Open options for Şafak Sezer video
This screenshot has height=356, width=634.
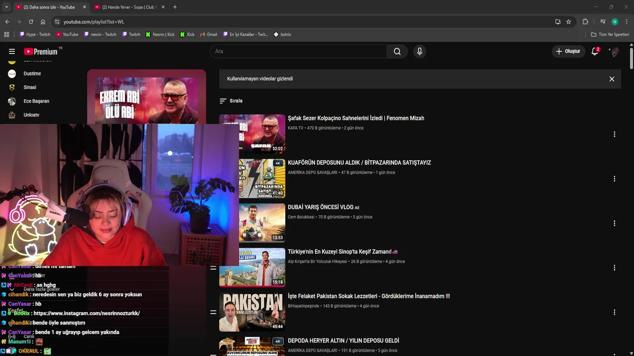coord(614,134)
